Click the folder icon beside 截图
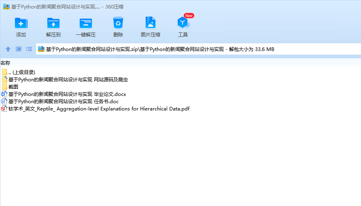Viewport: 361px width, 206px height. point(4,87)
